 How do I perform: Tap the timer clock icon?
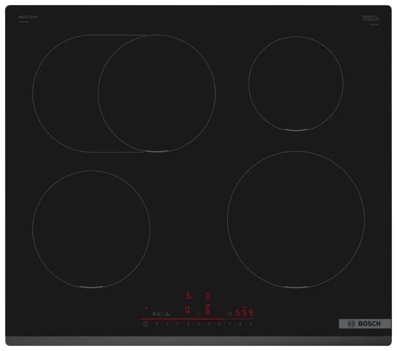(x=230, y=313)
